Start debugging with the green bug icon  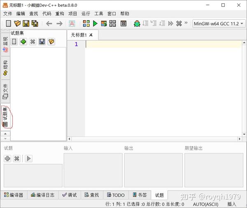point(137,24)
